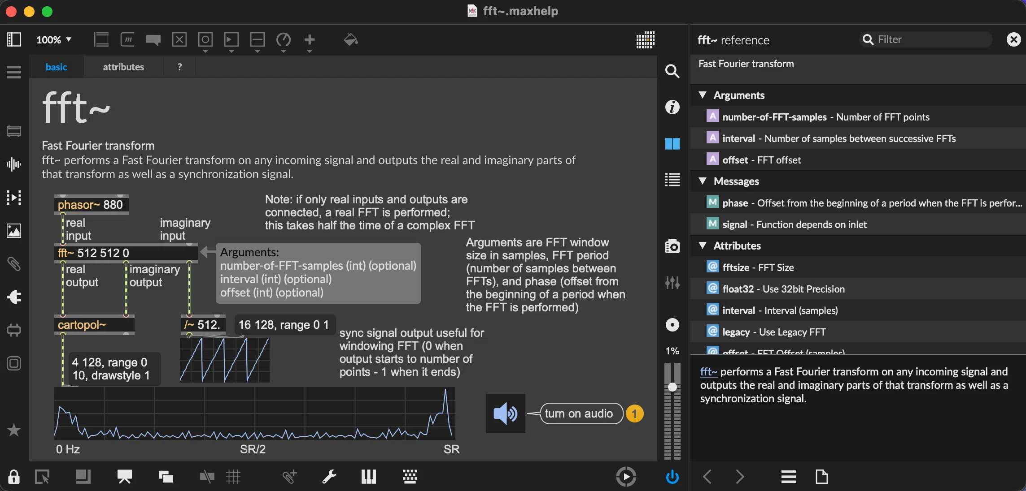Open the rounded square icon in left sidebar
The height and width of the screenshot is (491, 1026).
(14, 363)
